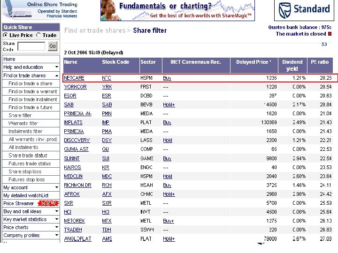Click the SUI stock code link

point(106,158)
